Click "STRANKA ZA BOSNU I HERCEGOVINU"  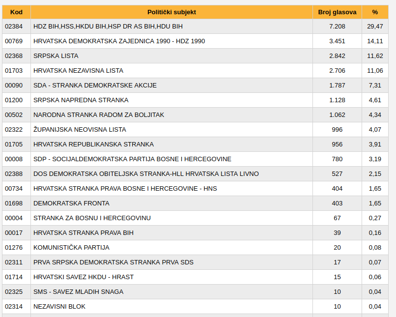click(92, 218)
